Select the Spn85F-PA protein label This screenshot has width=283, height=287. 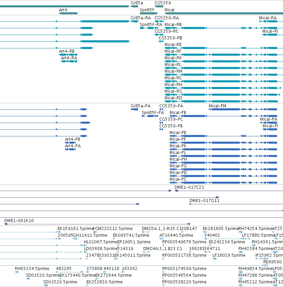[153, 113]
